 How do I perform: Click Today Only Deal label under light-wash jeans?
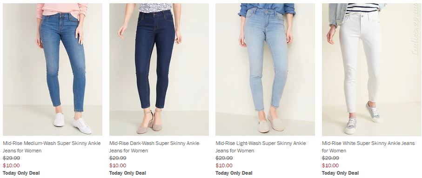[234, 173]
